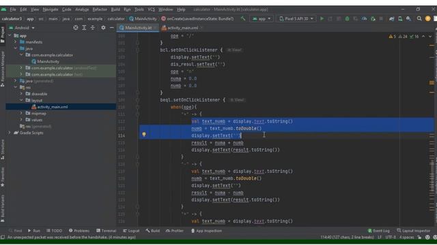The width and height of the screenshot is (437, 245).
Task: Toggle the Project tool window side tab
Action: tap(3, 35)
